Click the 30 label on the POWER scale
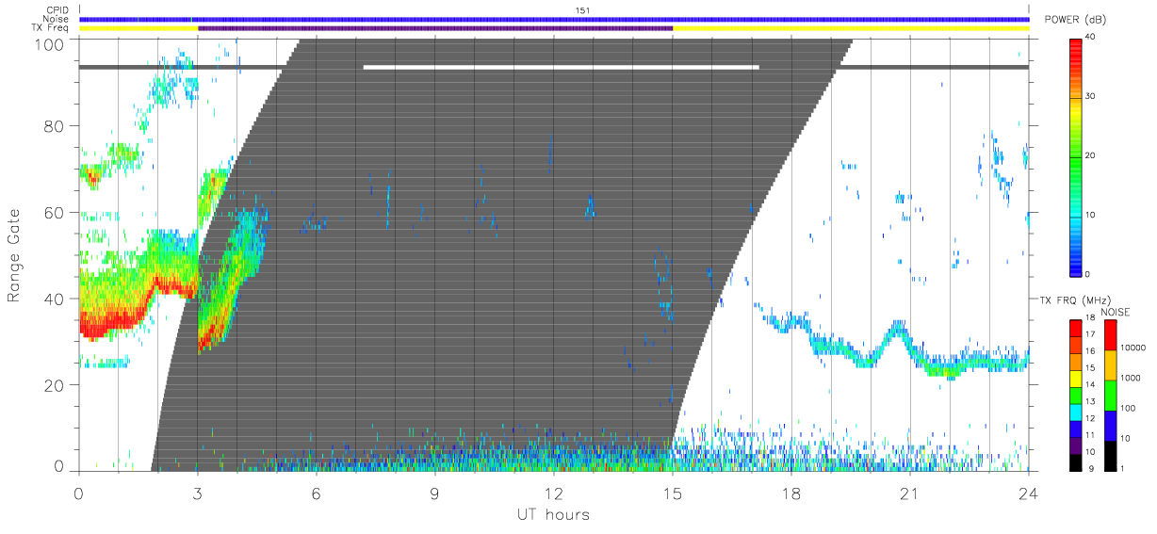 (1091, 96)
